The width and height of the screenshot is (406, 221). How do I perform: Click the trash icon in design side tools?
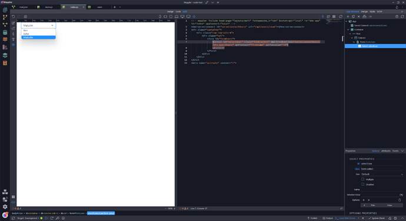tap(13, 39)
